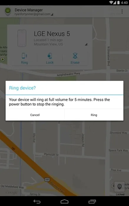129x206 pixels.
Task: Tap the Device Manager app icon
Action: (x=8, y=11)
